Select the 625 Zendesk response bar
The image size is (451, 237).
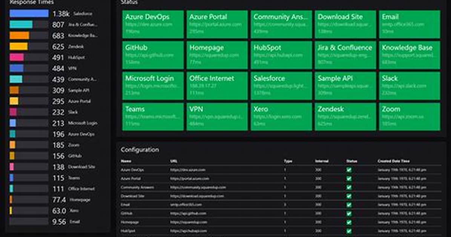pyautogui.click(x=29, y=46)
